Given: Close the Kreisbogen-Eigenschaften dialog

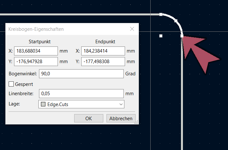Looking at the screenshot, I should click(132, 29).
